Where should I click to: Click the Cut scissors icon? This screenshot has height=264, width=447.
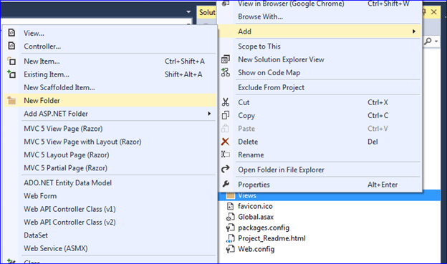[x=226, y=102]
